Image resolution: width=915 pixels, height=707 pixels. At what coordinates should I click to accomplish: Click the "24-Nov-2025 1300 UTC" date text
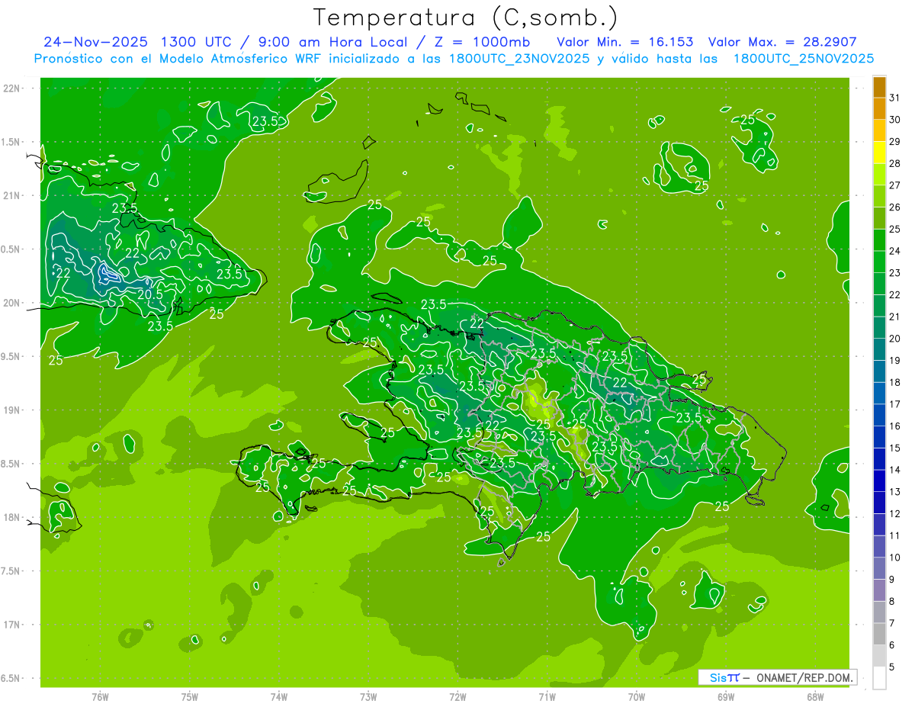tap(139, 41)
